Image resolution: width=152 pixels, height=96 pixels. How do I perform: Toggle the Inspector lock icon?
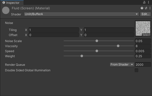(x=144, y=2)
